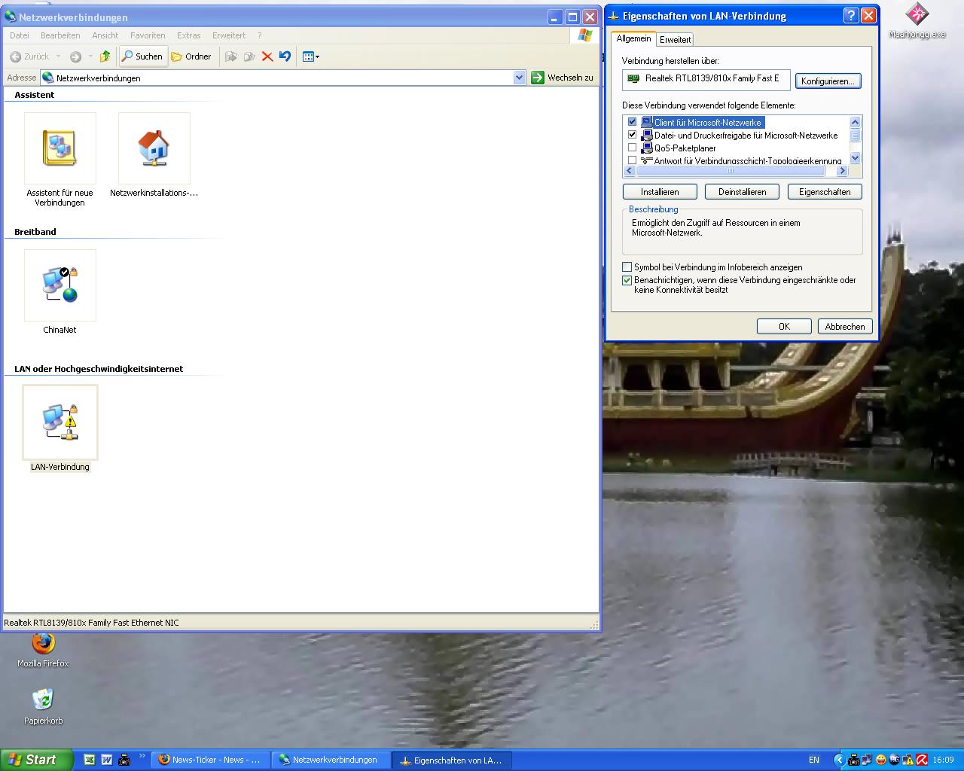Open the Zurück history dropdown arrow
Viewport: 964px width, 771px height.
point(58,56)
